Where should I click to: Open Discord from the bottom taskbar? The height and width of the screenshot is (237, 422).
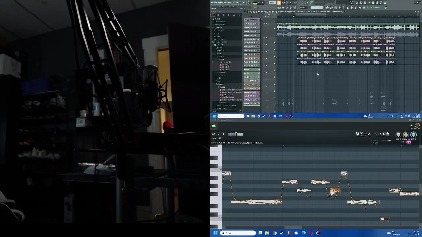pyautogui.click(x=296, y=233)
